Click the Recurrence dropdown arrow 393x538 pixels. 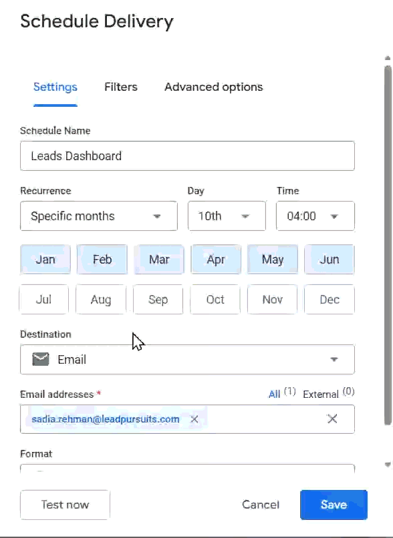coord(157,216)
